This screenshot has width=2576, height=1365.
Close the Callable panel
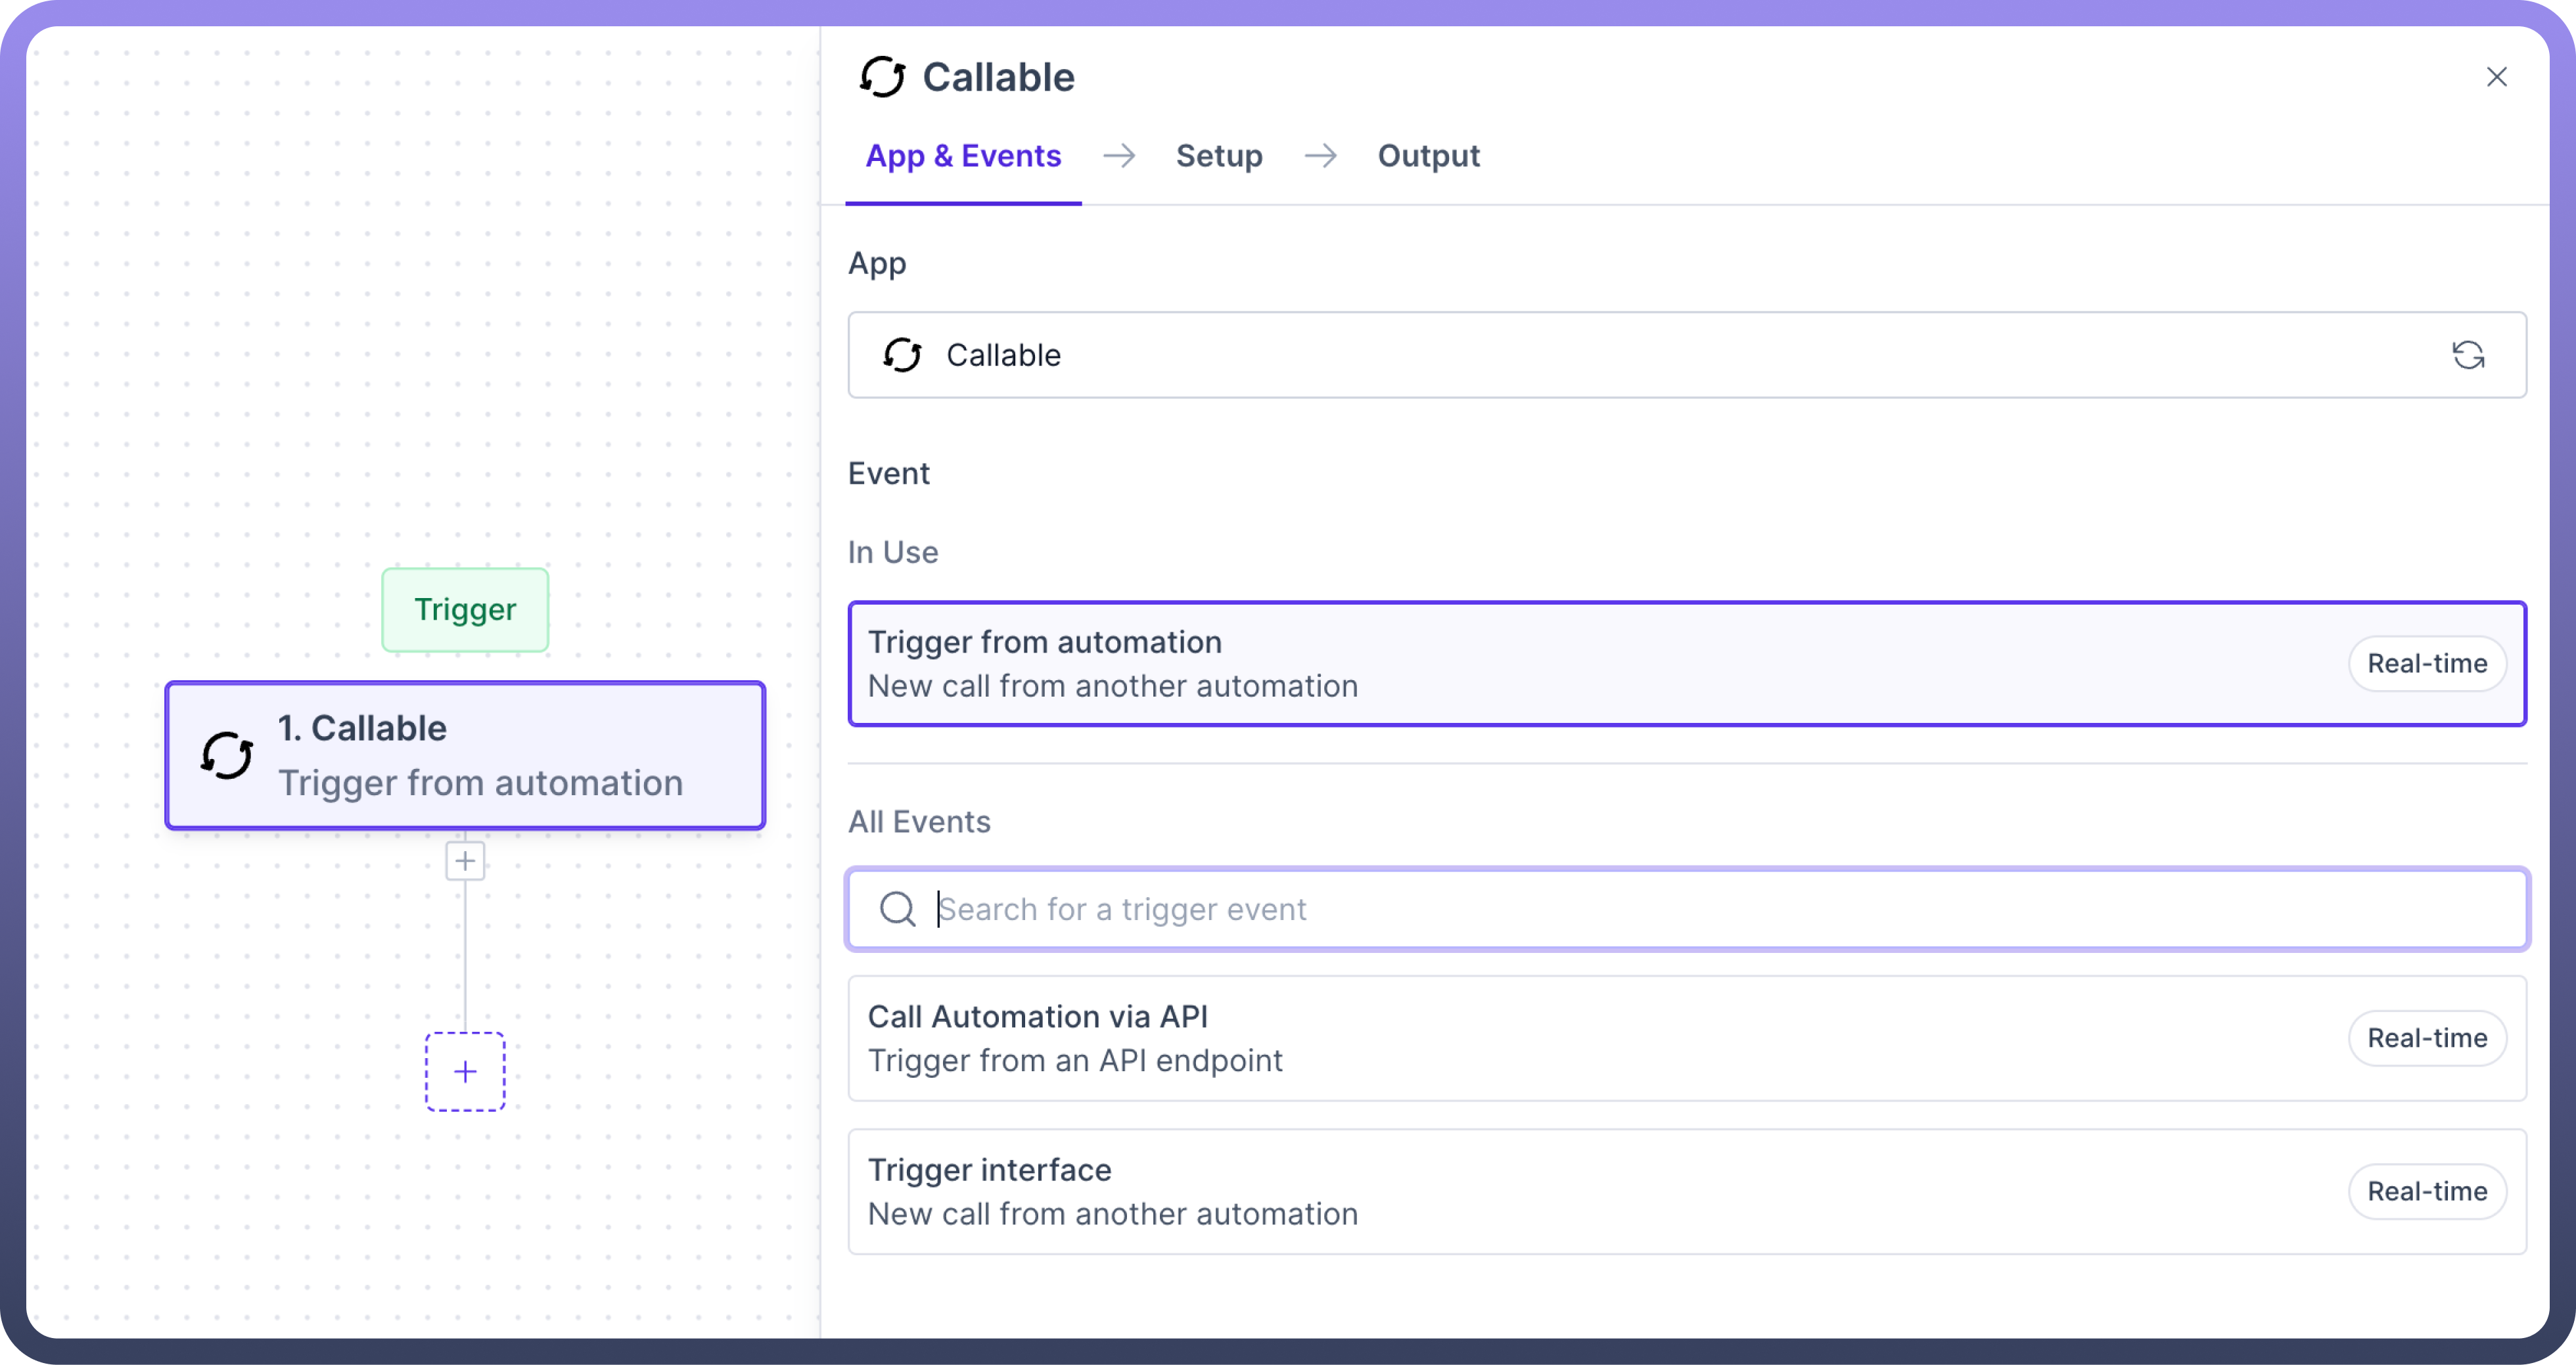point(2496,77)
